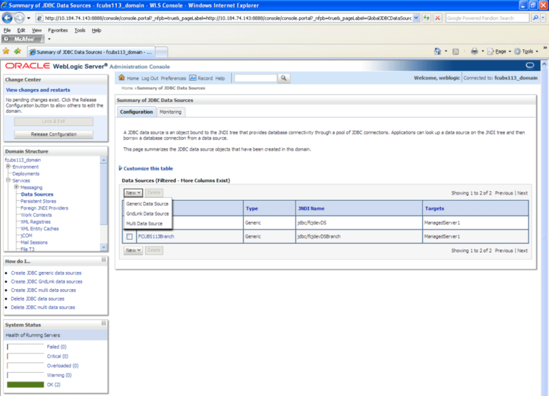Click View changes and restarts link
The width and height of the screenshot is (549, 396).
(38, 90)
